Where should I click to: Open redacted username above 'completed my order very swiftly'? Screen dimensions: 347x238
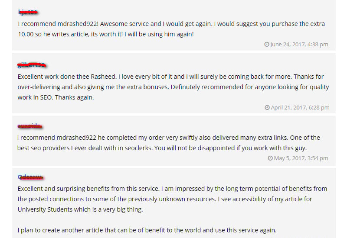pos(30,126)
